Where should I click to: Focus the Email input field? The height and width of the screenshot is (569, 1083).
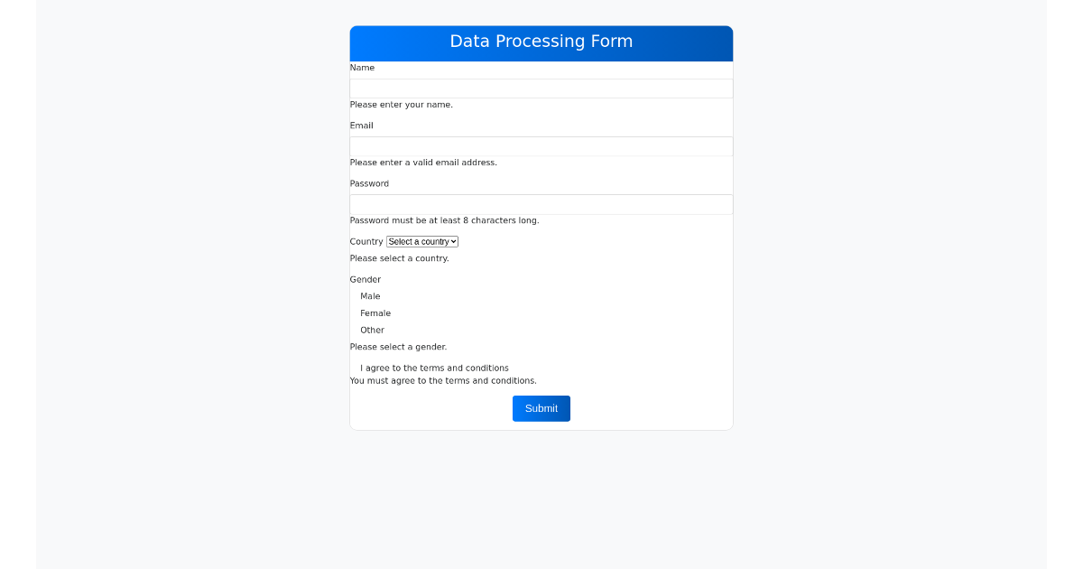[x=541, y=145]
